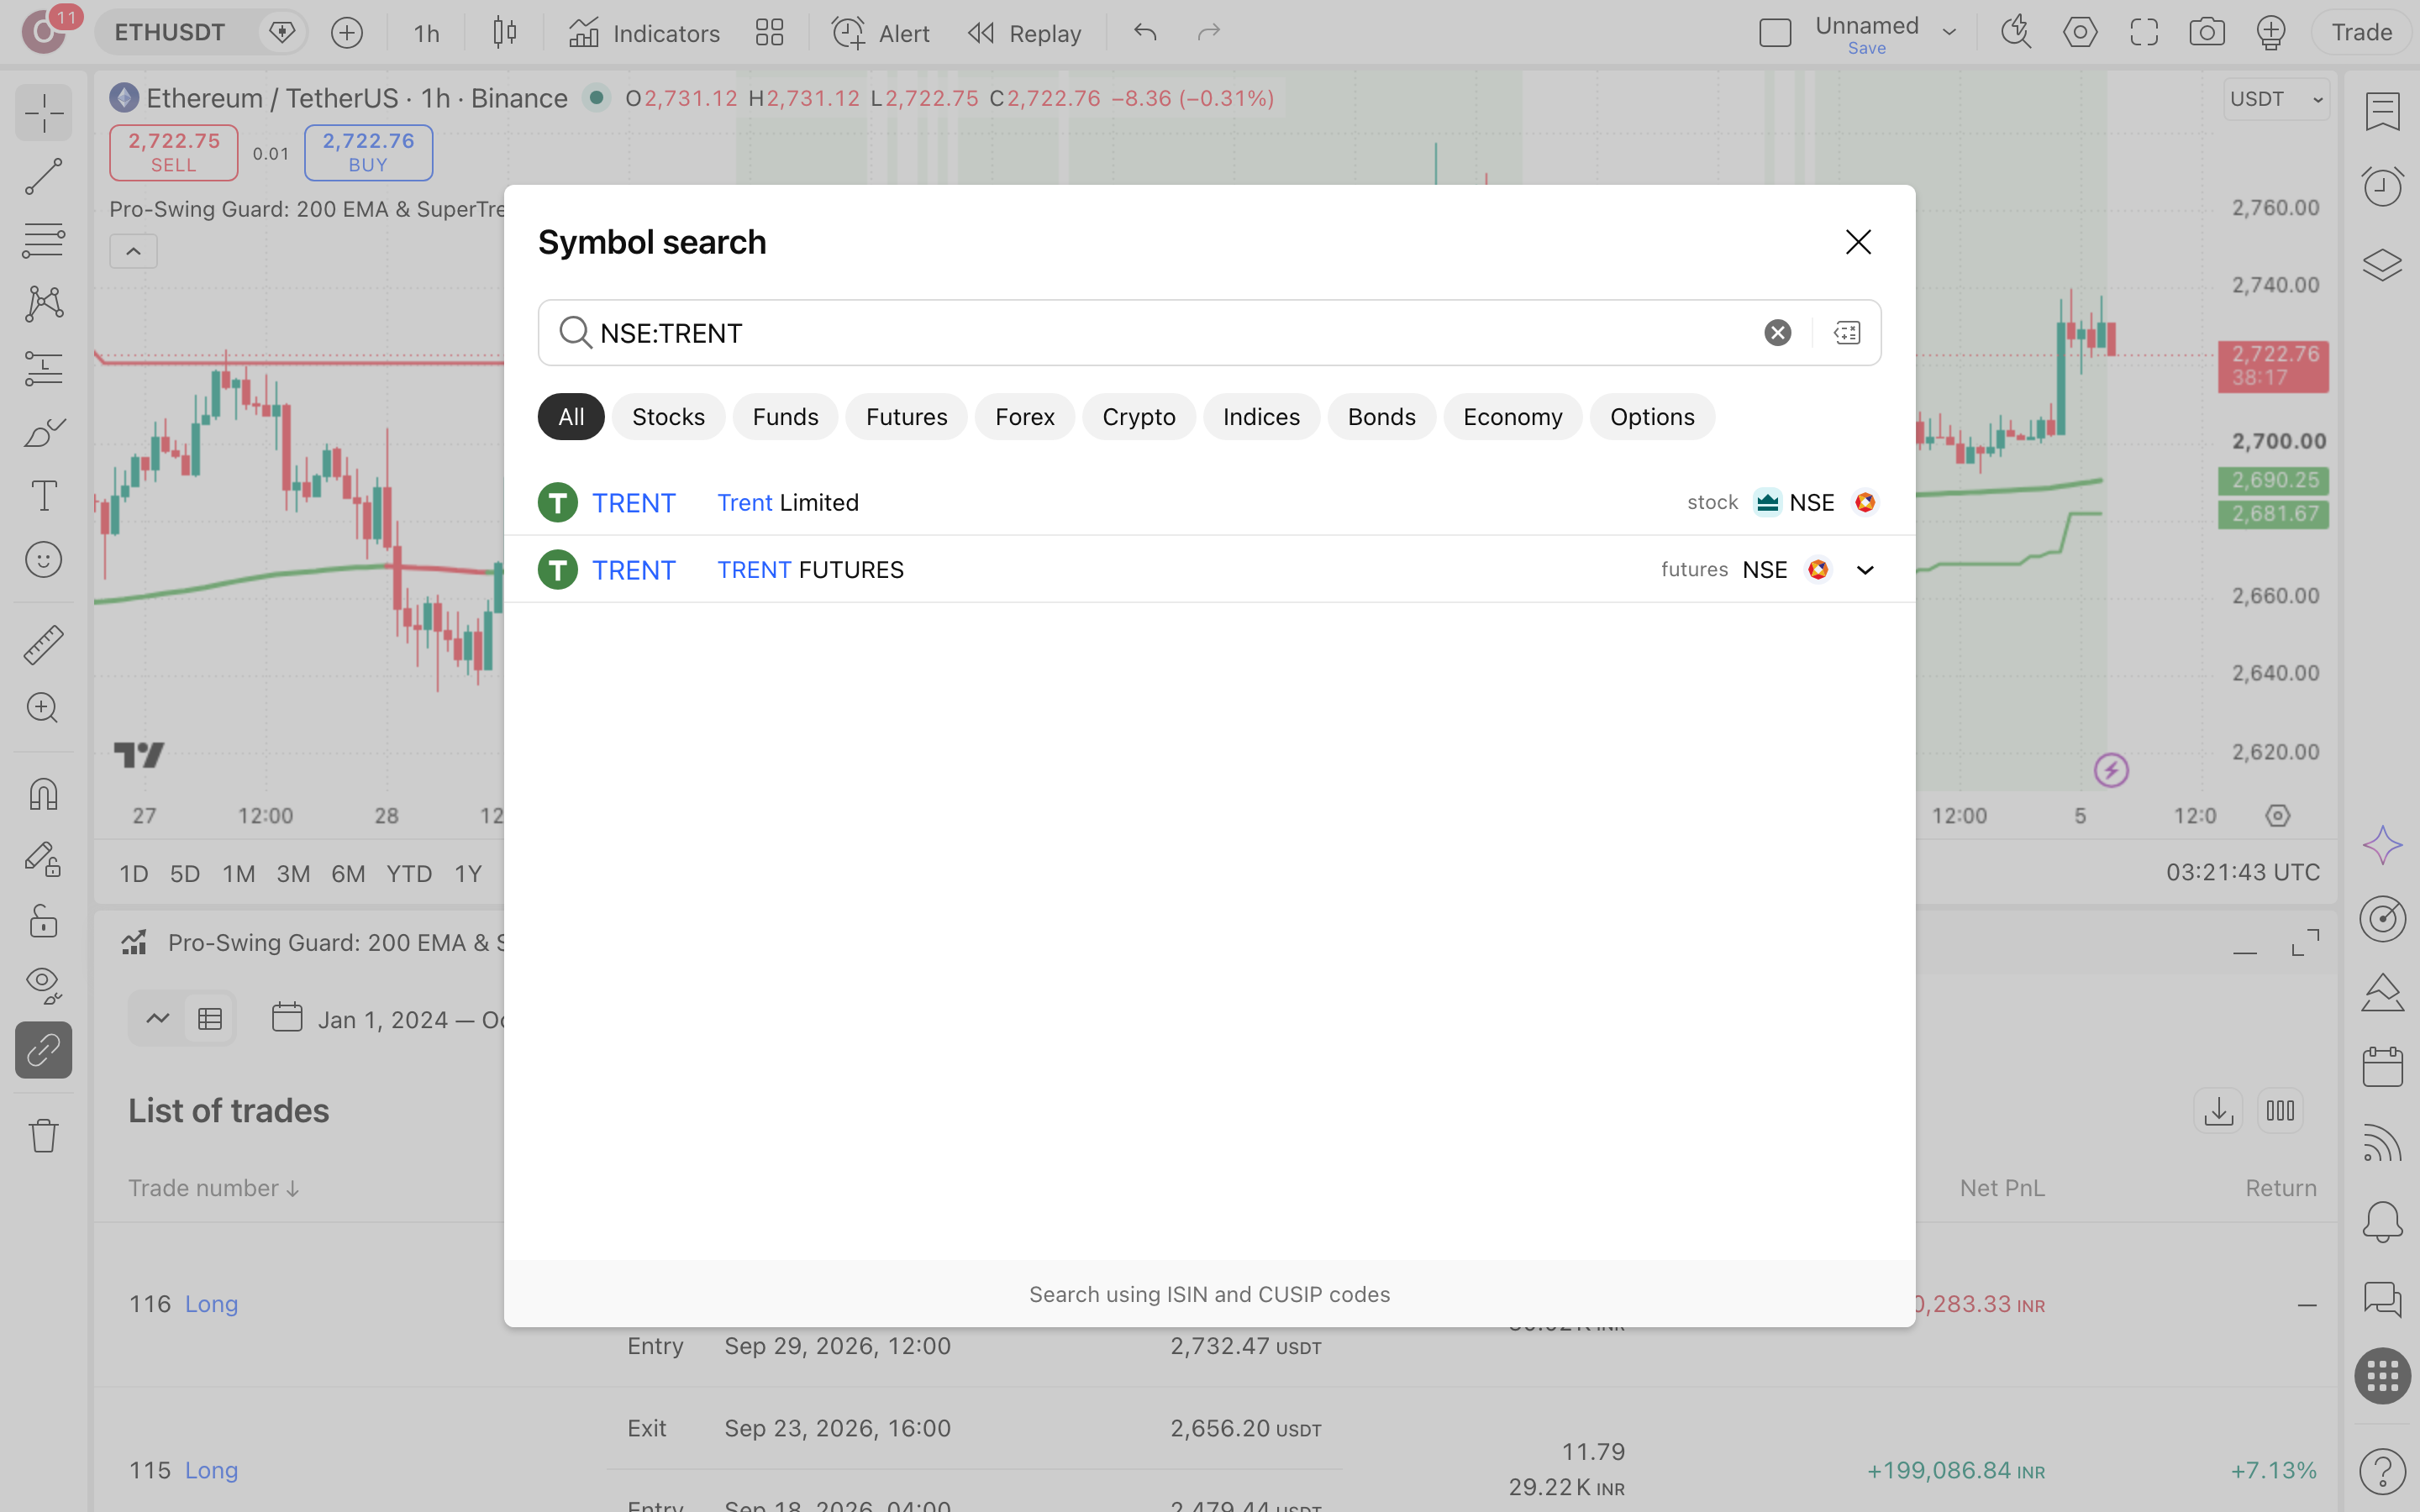Image resolution: width=2420 pixels, height=1512 pixels.
Task: Open the Indicators menu
Action: tap(644, 33)
